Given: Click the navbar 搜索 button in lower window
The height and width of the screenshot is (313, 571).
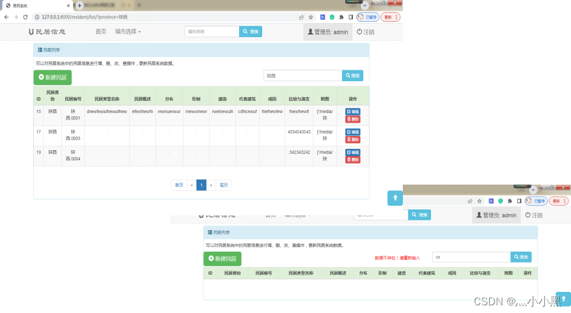Looking at the screenshot, I should [x=419, y=215].
